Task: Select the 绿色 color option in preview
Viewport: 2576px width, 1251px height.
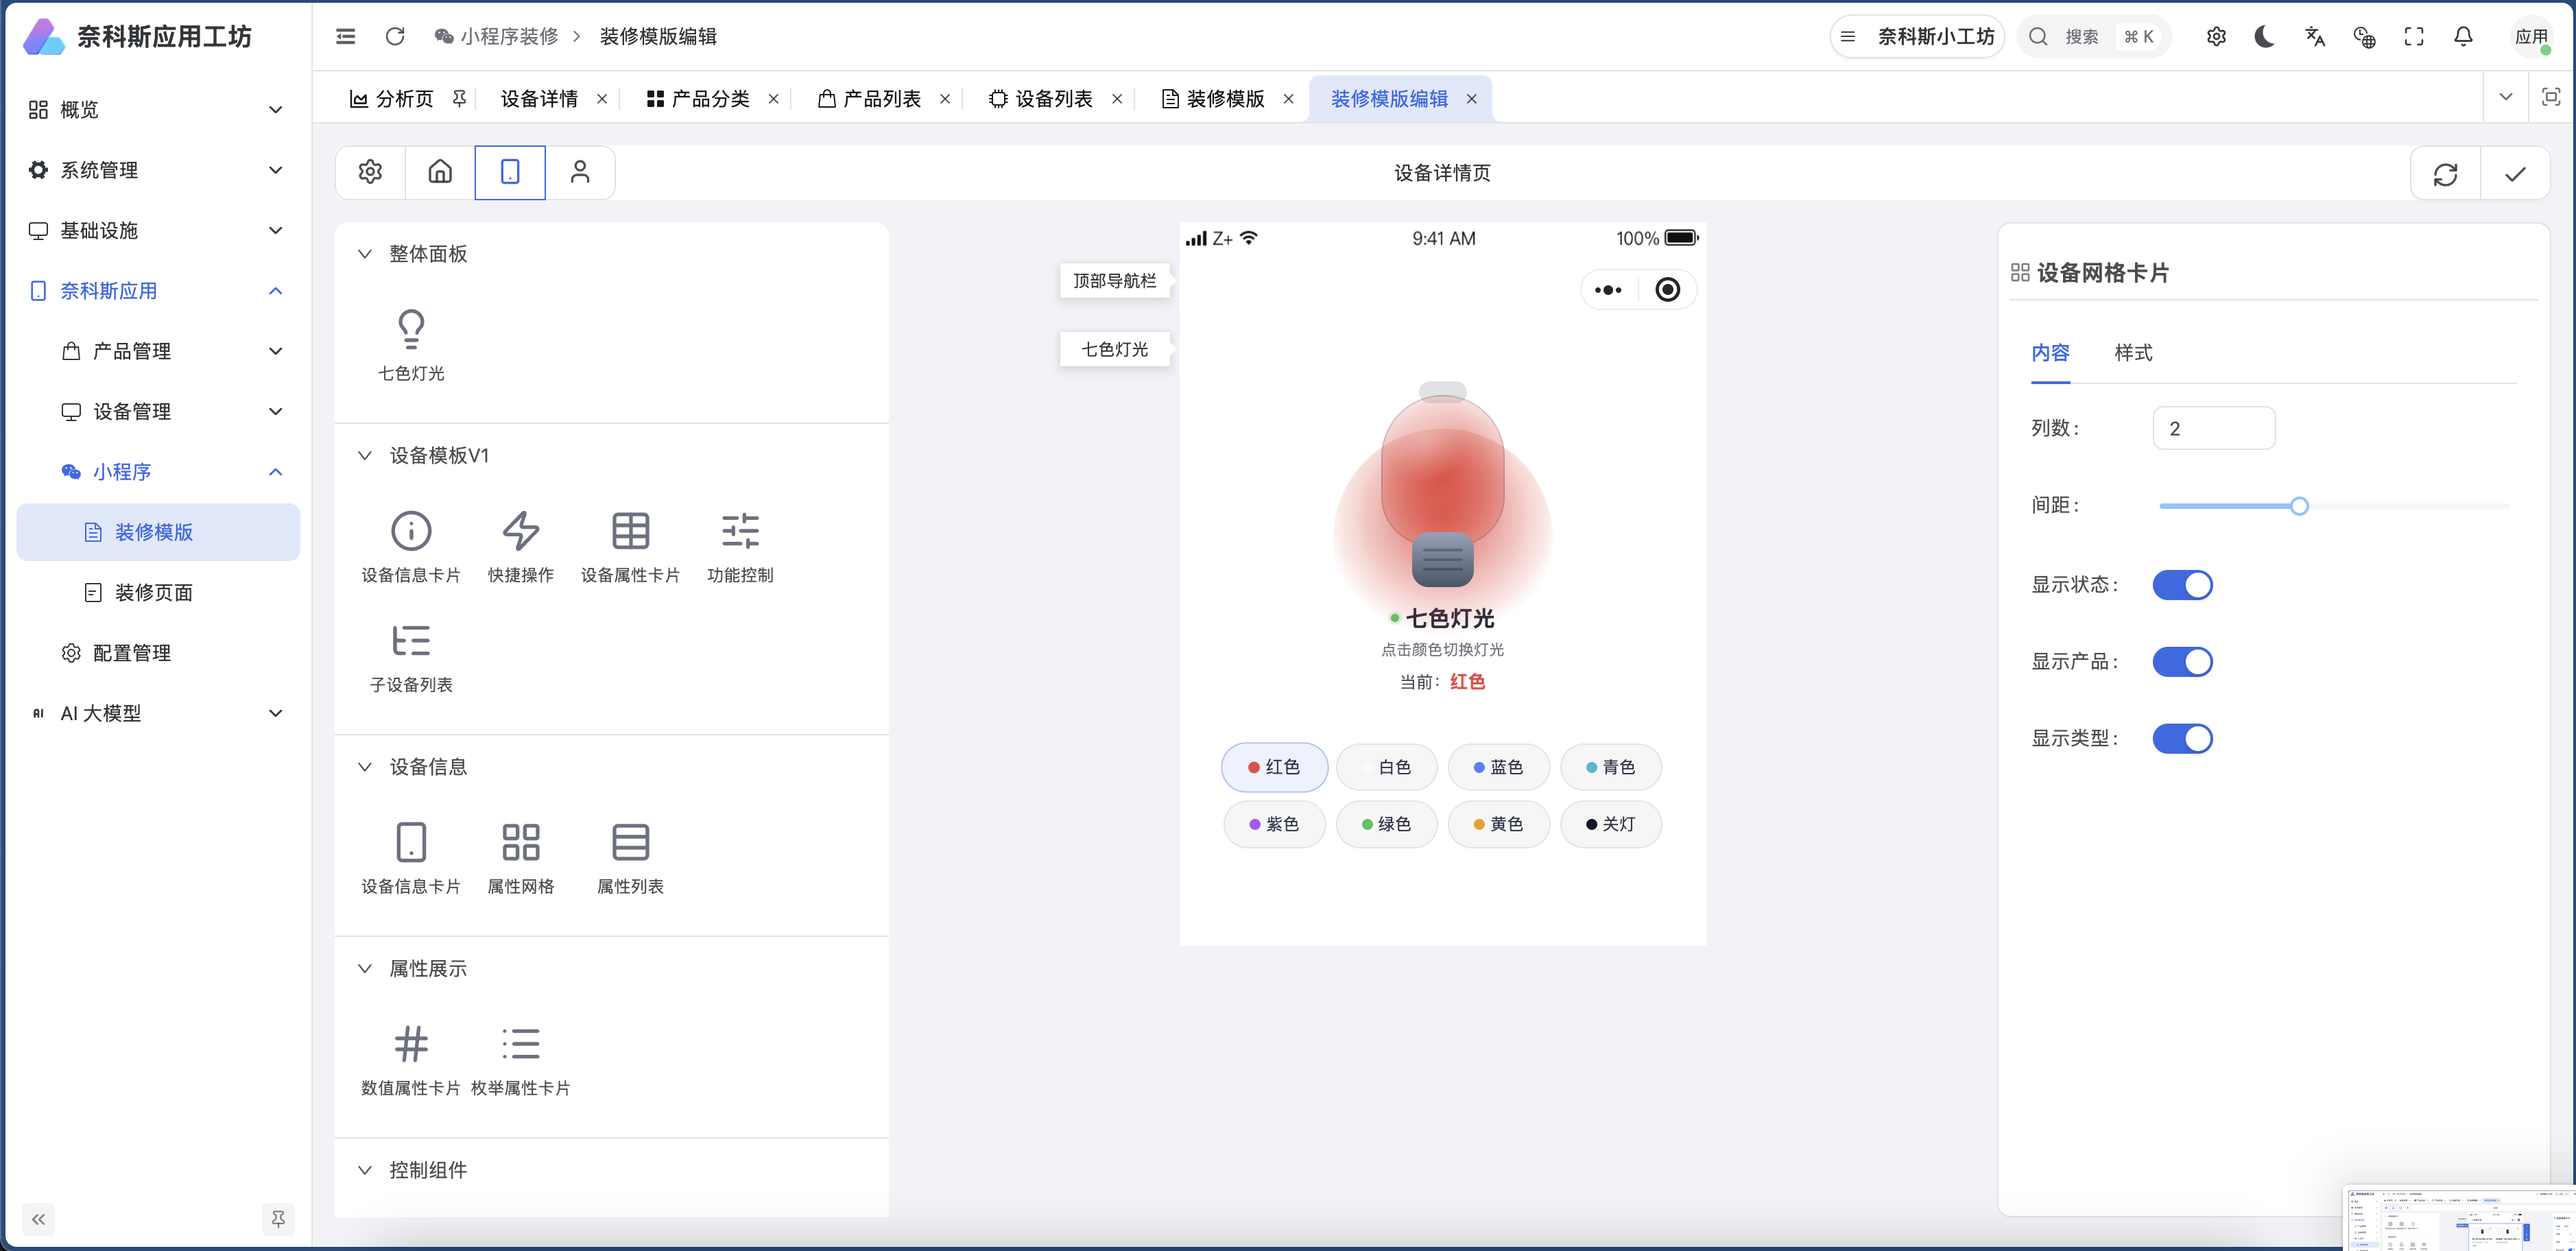Action: [1387, 824]
